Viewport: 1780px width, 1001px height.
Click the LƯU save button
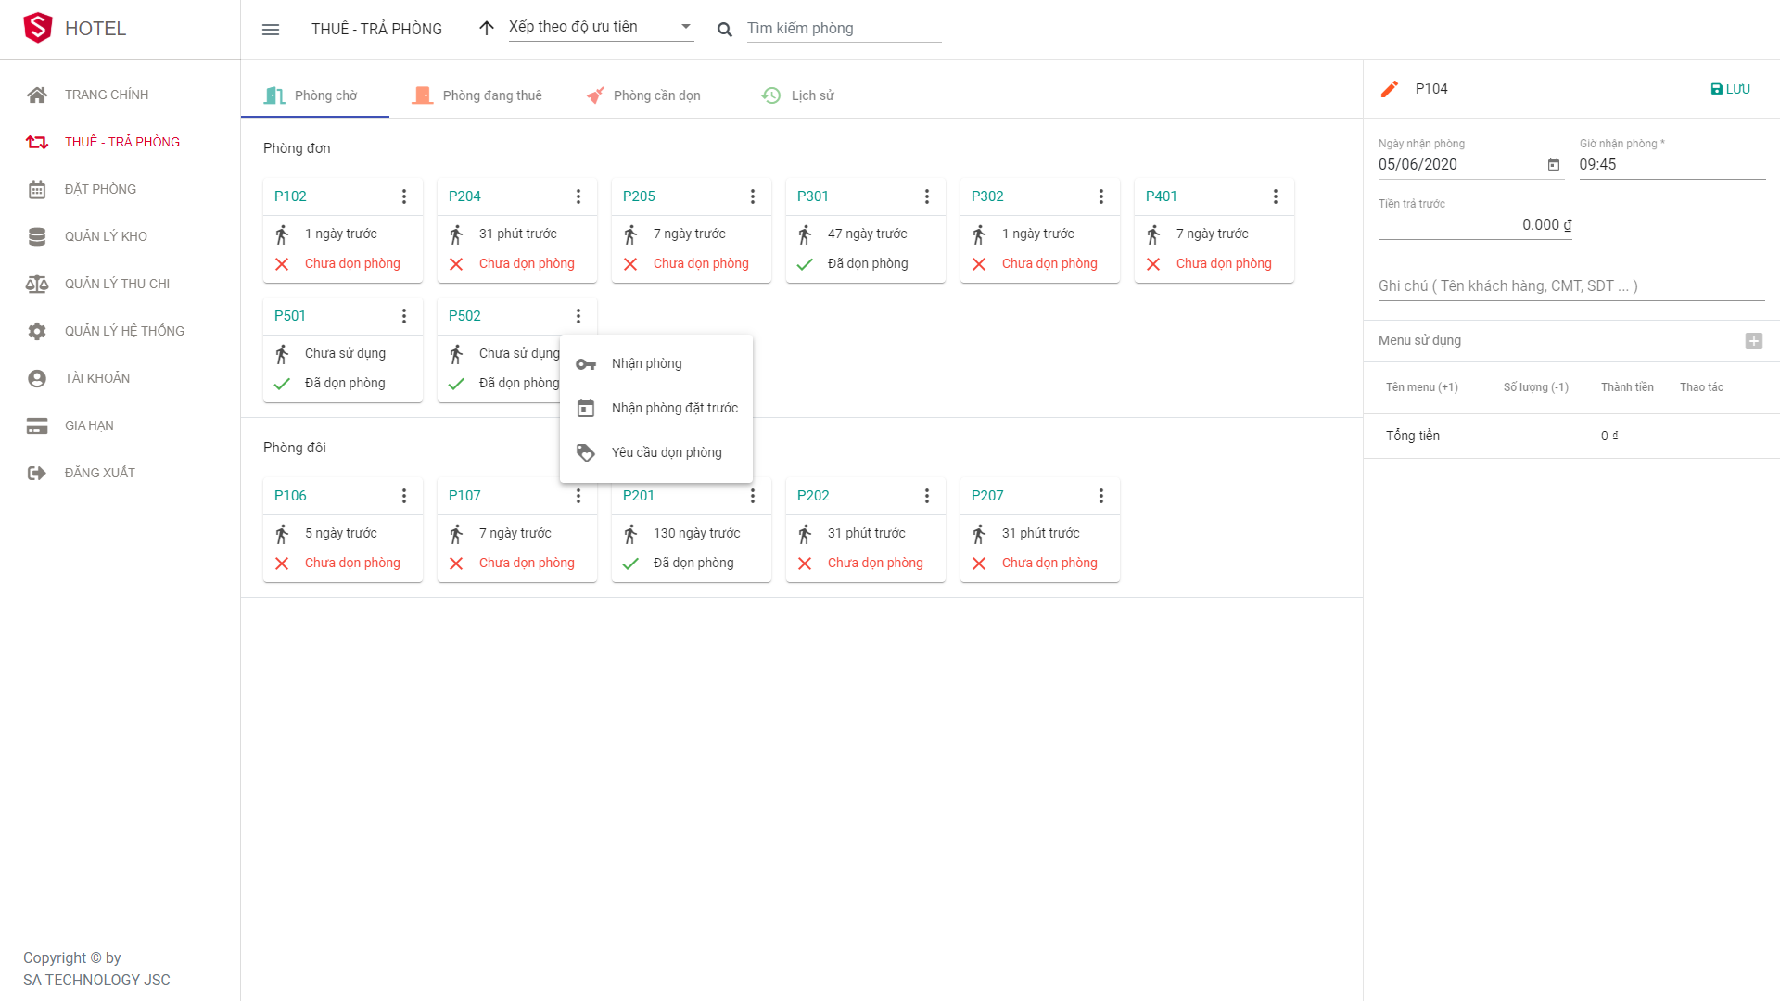point(1730,89)
